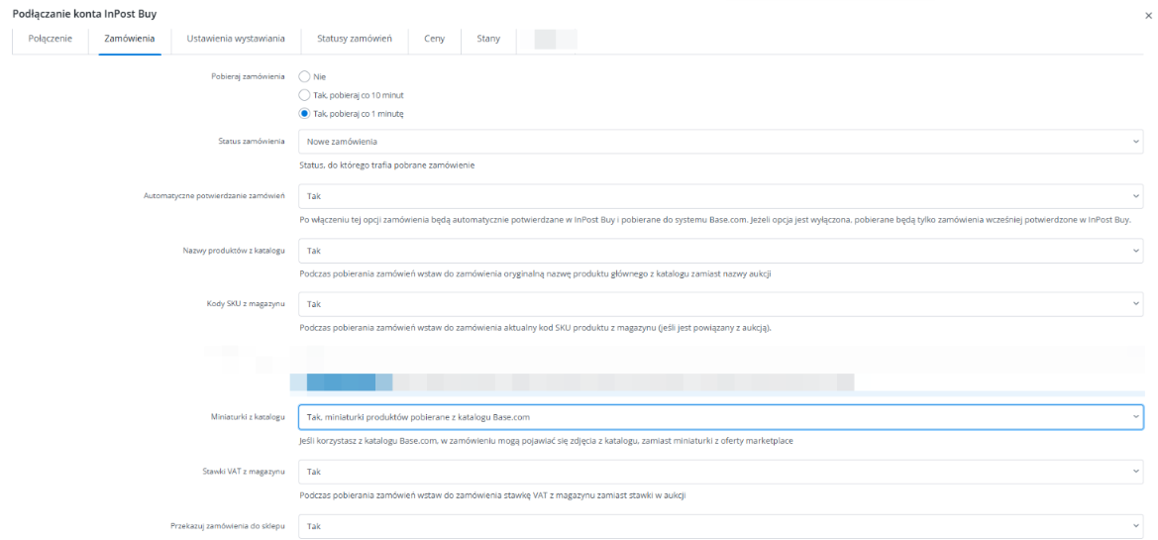
Task: Open the Ustawienia wystawiania tab
Action: [229, 39]
